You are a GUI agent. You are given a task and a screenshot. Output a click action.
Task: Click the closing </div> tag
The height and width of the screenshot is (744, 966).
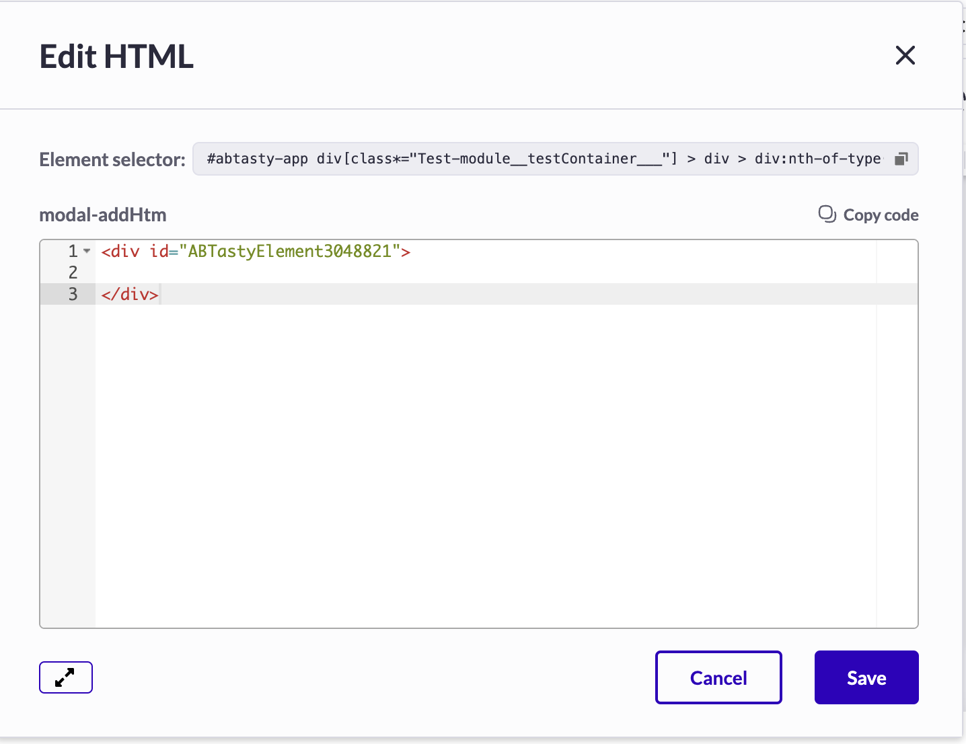pyautogui.click(x=130, y=294)
